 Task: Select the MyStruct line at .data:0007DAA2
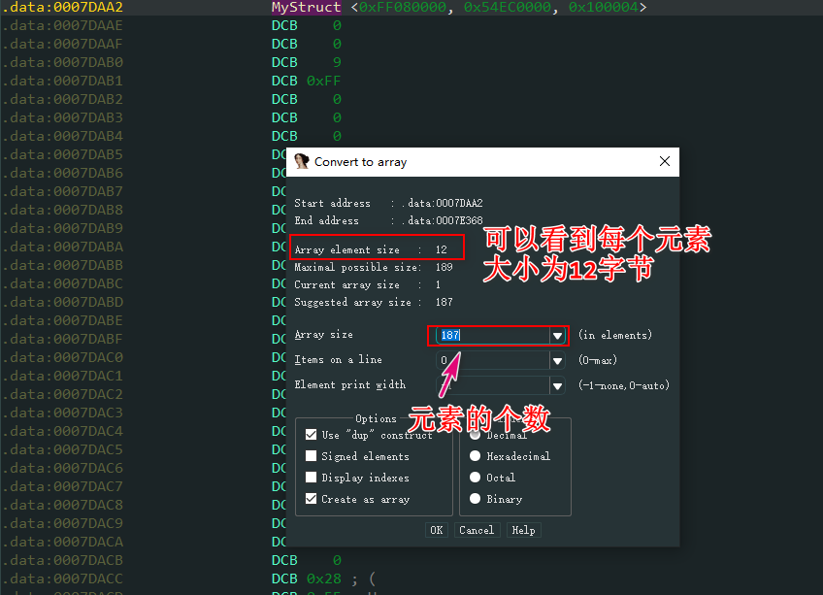pos(456,8)
